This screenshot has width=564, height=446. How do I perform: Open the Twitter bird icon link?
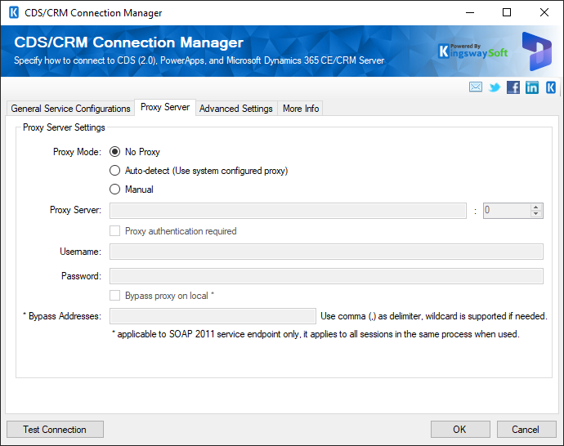[495, 87]
